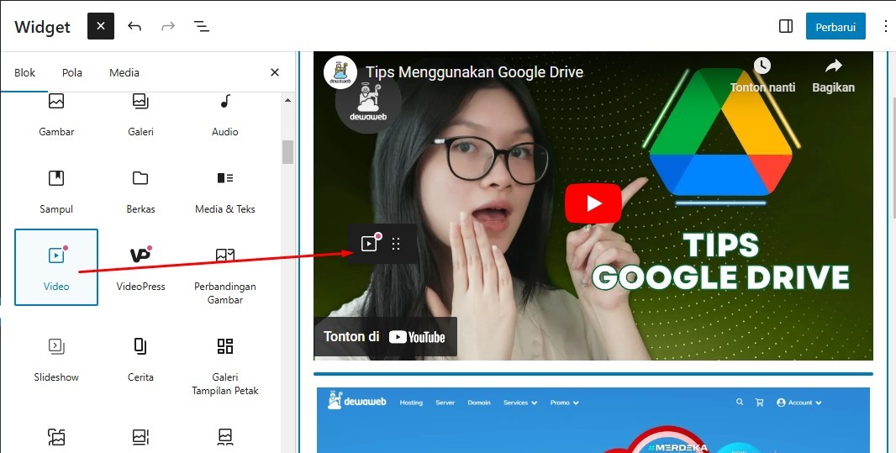896x453 pixels.
Task: Click the redo arrow icon
Action: point(168,26)
